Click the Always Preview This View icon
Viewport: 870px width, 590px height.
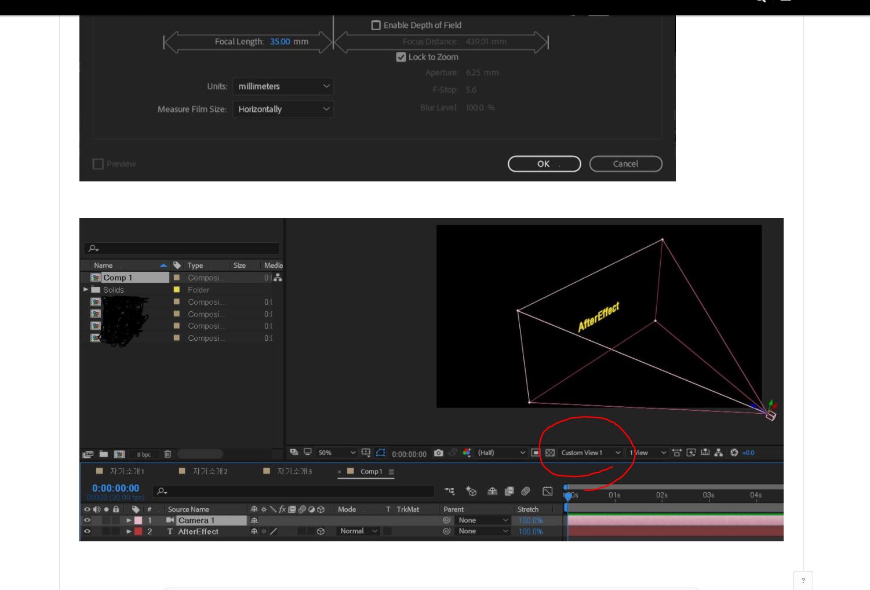pos(294,452)
